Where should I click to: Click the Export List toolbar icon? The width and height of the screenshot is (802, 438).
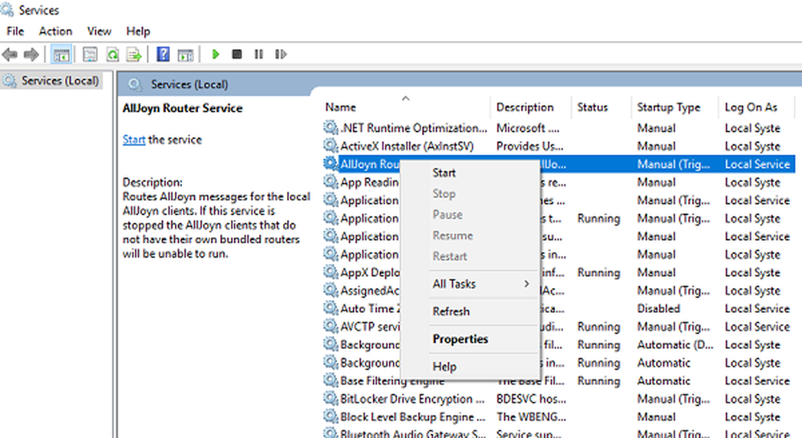click(x=134, y=55)
